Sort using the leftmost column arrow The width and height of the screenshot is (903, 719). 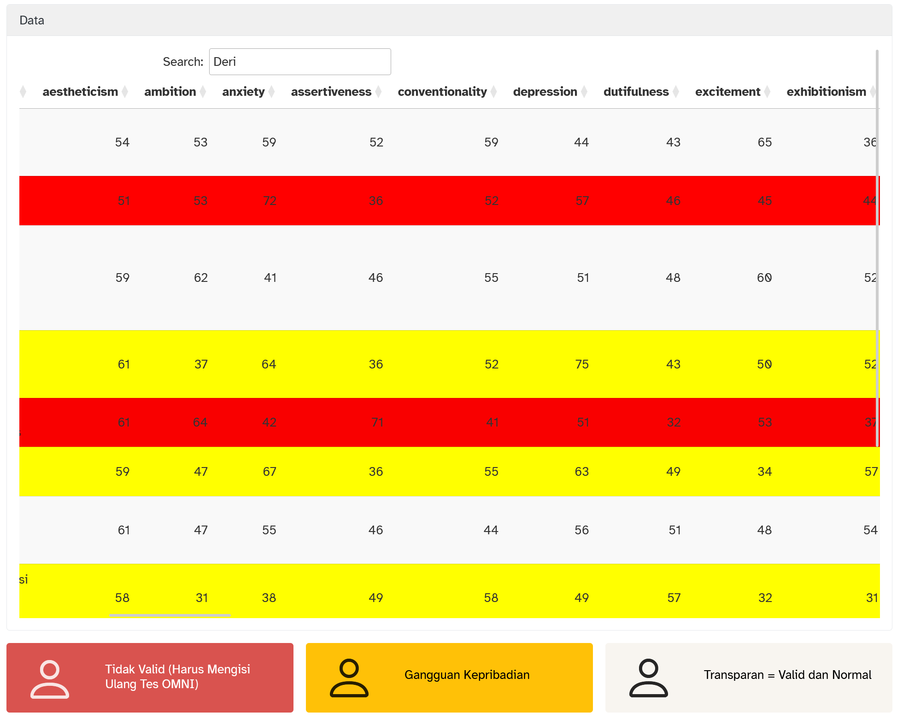point(23,92)
